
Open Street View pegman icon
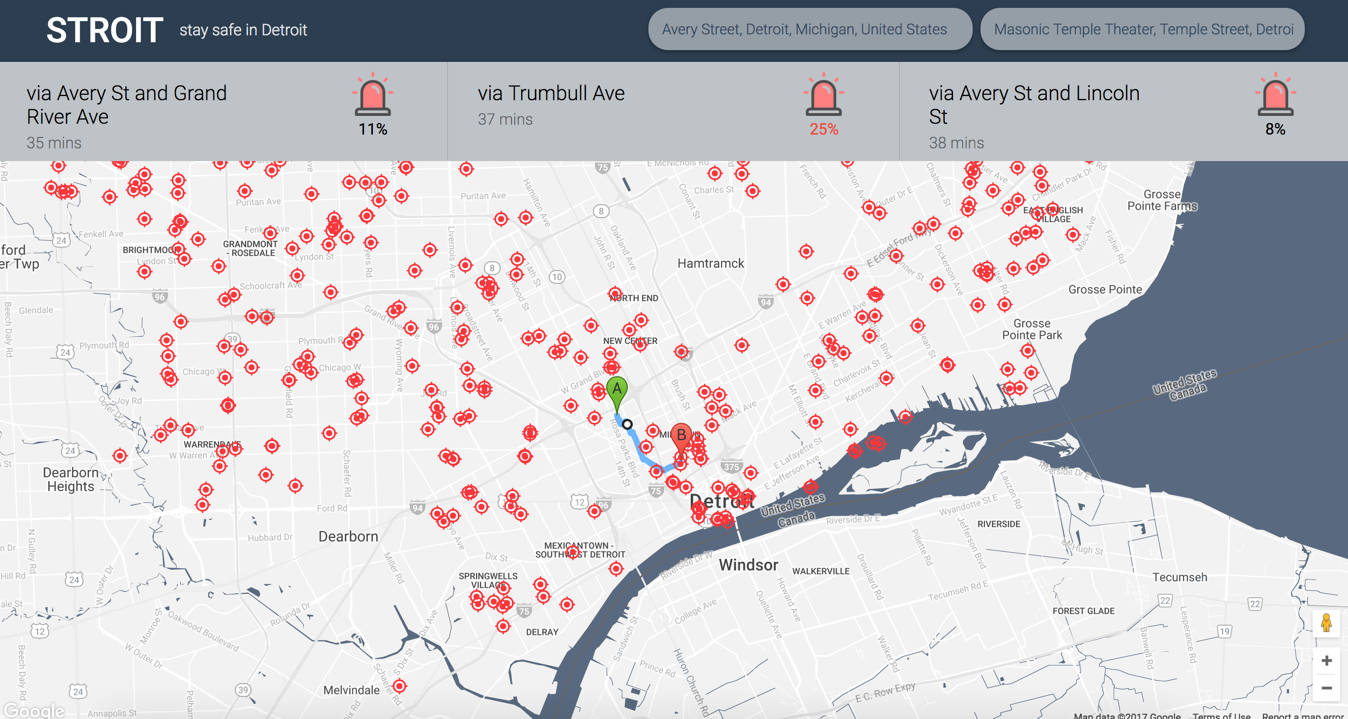(x=1325, y=623)
